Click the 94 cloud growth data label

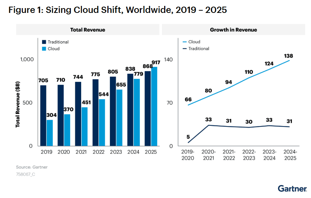coord(228,82)
